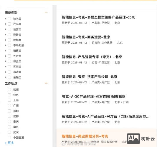Expand the 外贸类 tree arrow

[6, 56]
